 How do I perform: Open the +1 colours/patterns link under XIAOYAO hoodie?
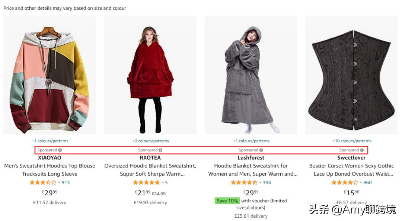[50, 141]
